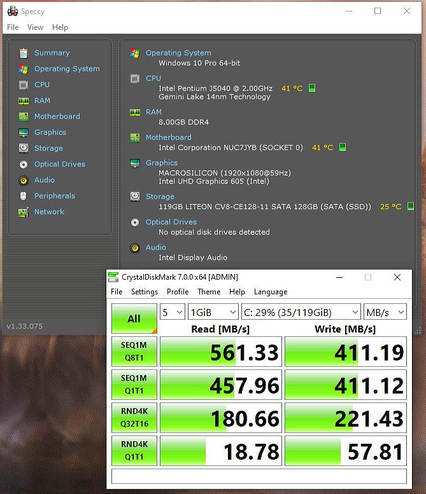The image size is (426, 494).
Task: Run the SEQ1M Q8T1 test
Action: (x=134, y=352)
